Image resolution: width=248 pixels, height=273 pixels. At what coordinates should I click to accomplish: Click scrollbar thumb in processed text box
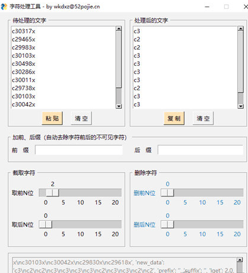click(x=240, y=61)
